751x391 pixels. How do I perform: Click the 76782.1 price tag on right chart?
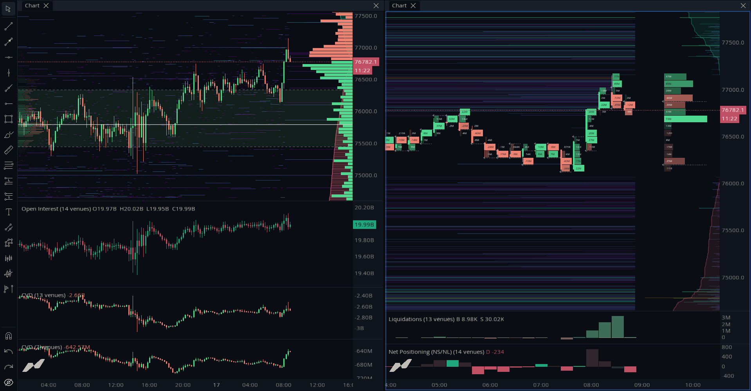point(733,110)
